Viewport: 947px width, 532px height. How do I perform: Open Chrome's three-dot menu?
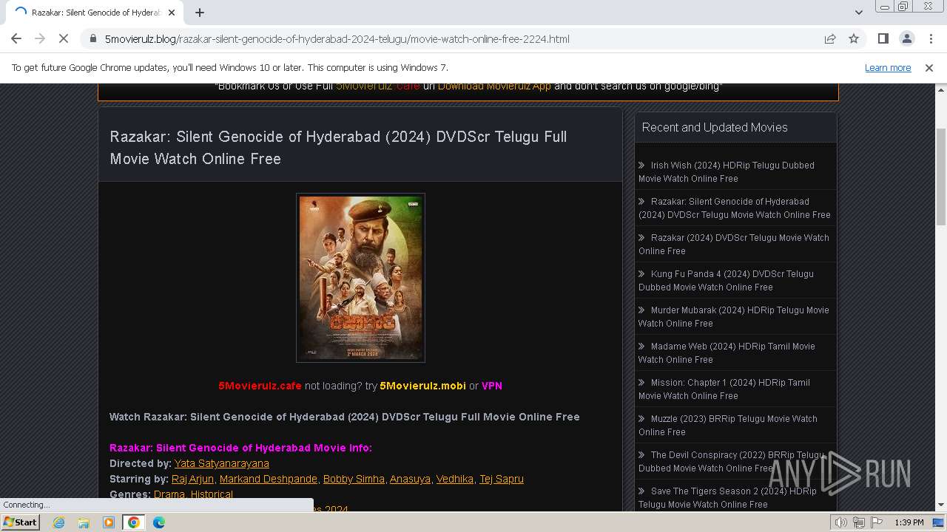click(x=929, y=38)
